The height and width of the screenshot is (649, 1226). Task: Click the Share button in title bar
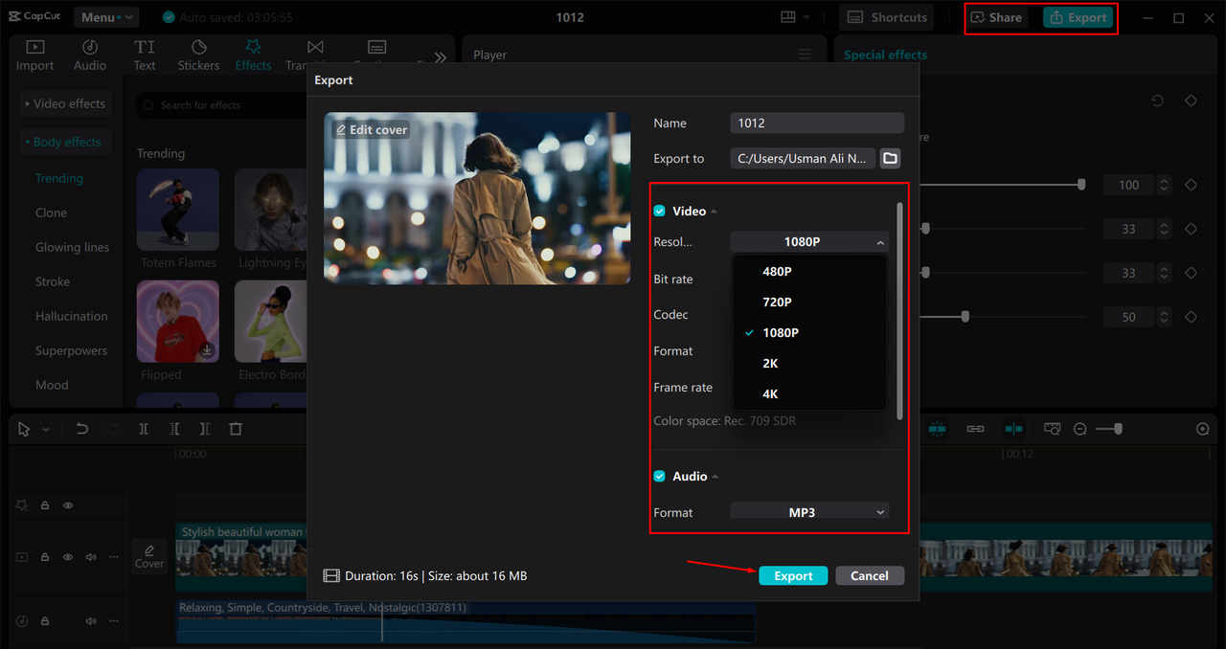[x=996, y=17]
